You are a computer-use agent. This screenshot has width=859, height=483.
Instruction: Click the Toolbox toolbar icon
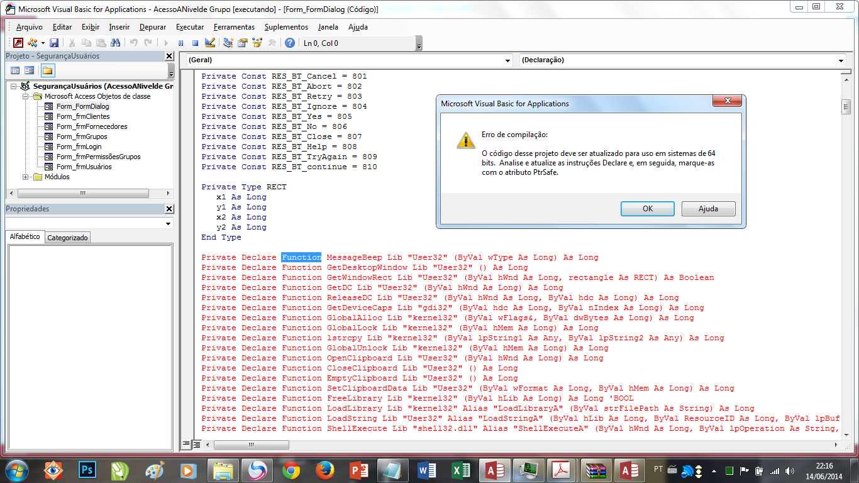click(272, 43)
